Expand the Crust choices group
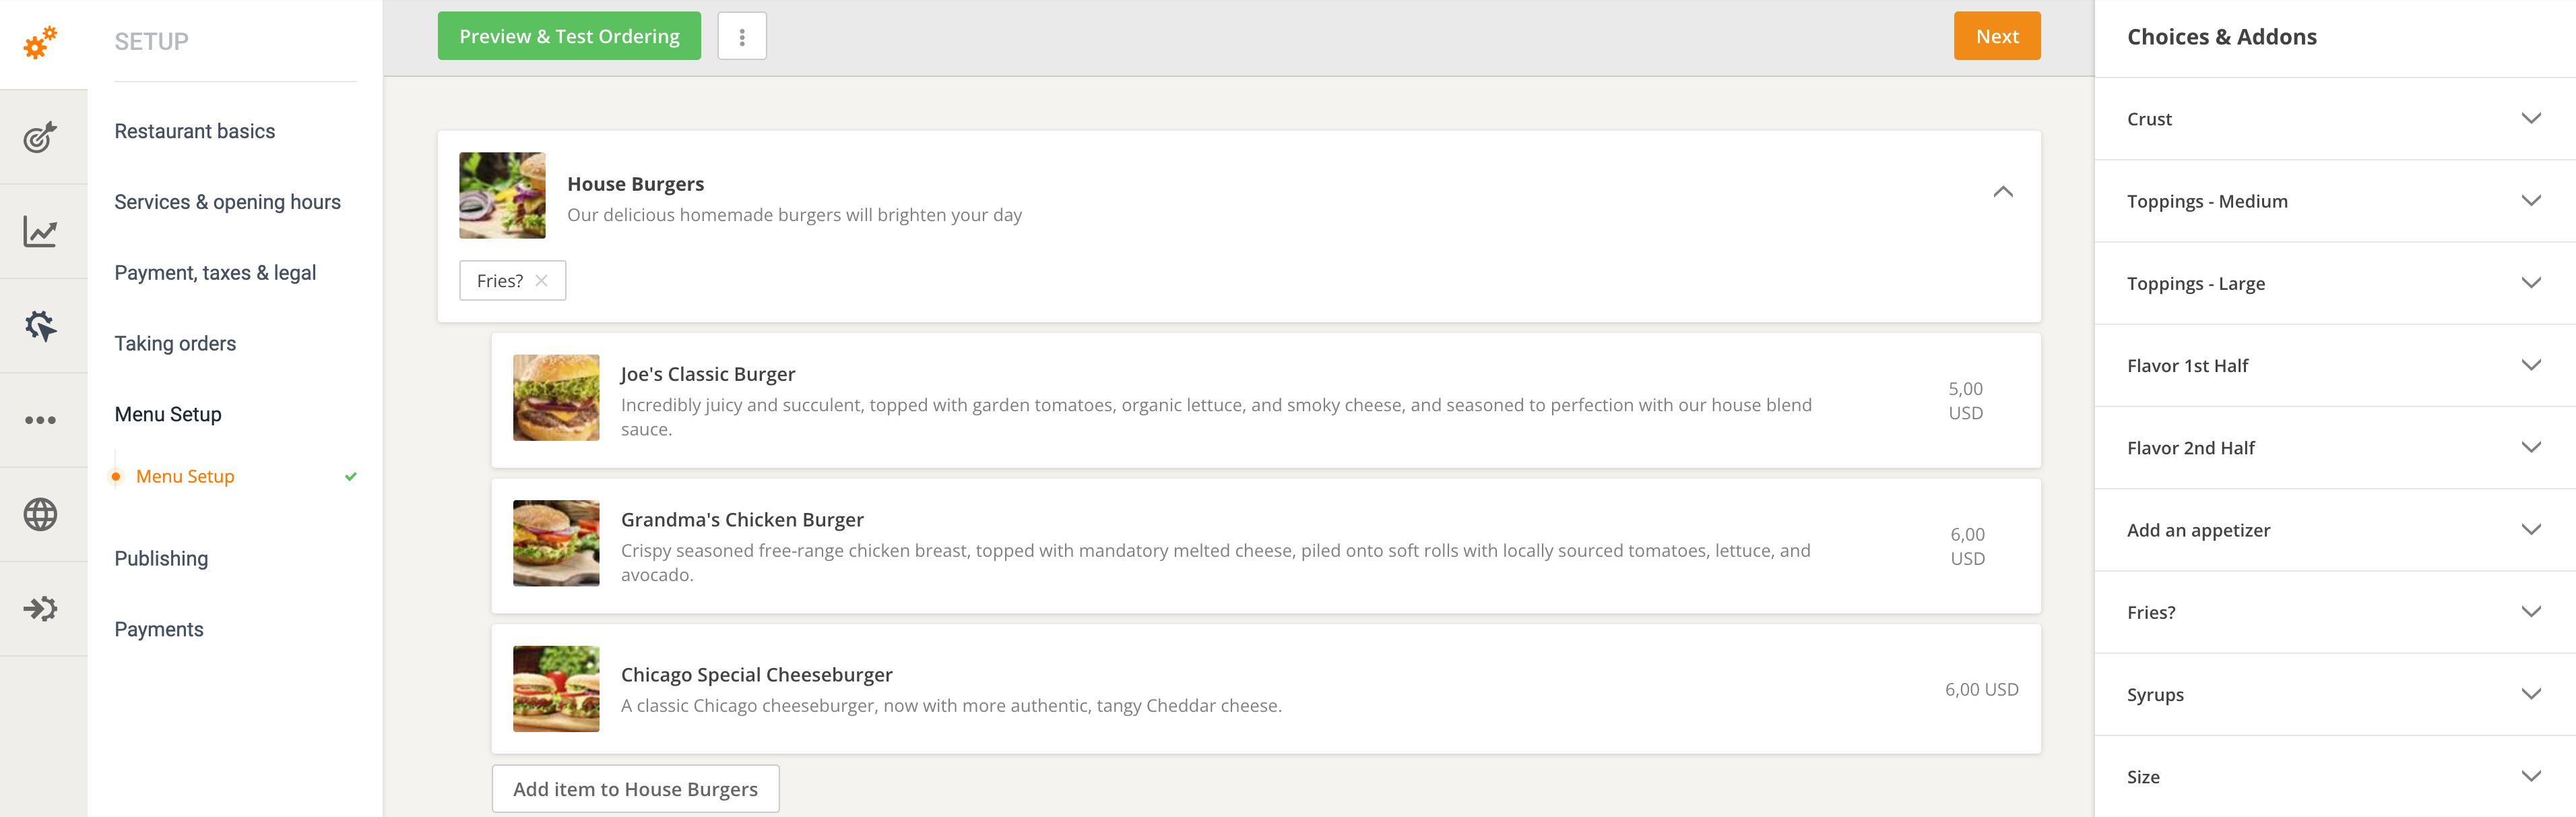The height and width of the screenshot is (817, 2576). [x=2530, y=119]
